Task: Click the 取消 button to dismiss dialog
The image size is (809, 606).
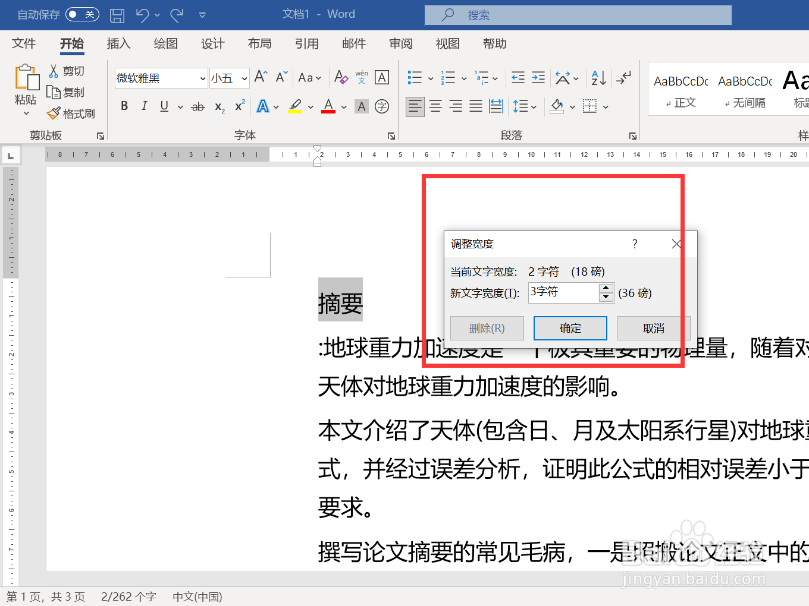Action: click(653, 327)
